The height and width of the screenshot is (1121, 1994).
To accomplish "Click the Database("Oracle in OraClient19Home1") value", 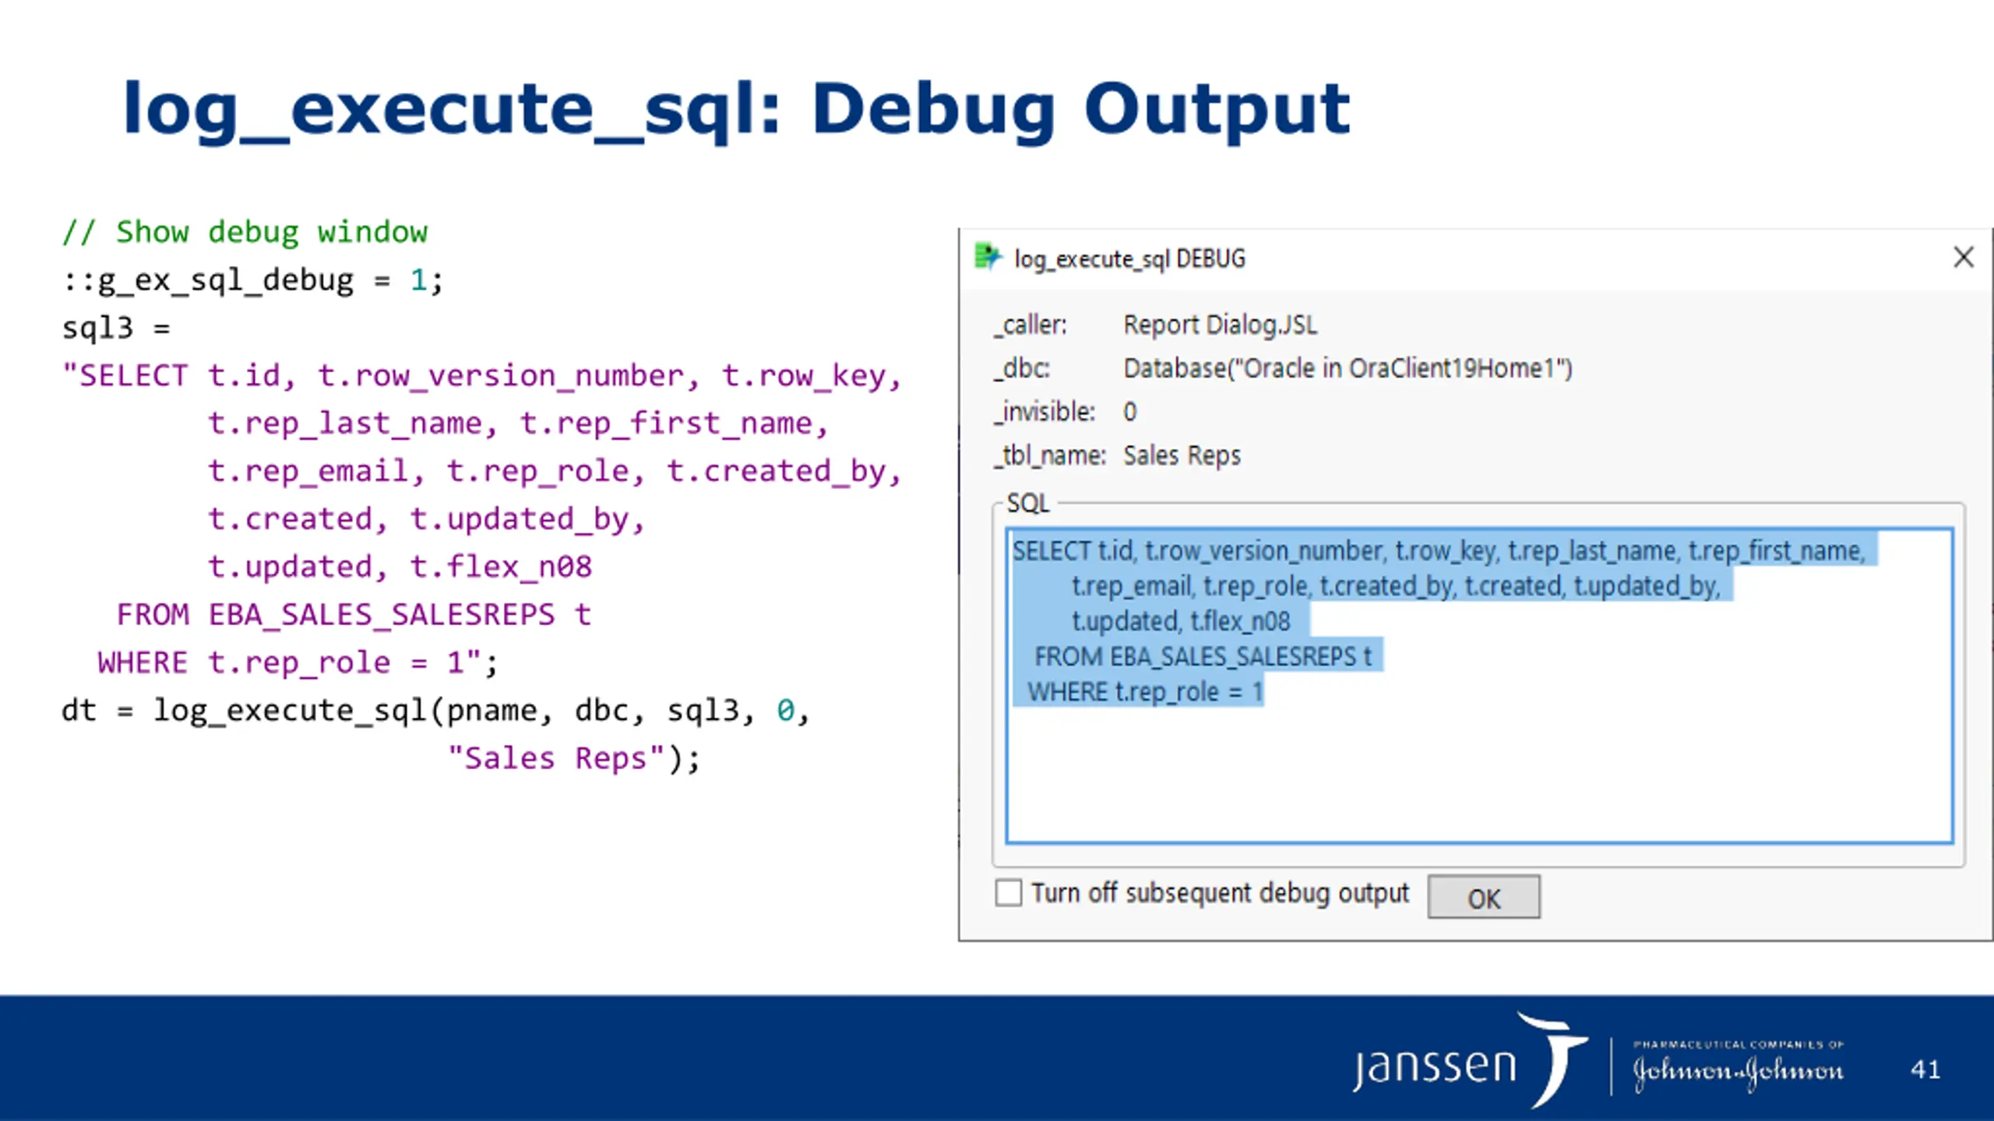I will (x=1348, y=368).
